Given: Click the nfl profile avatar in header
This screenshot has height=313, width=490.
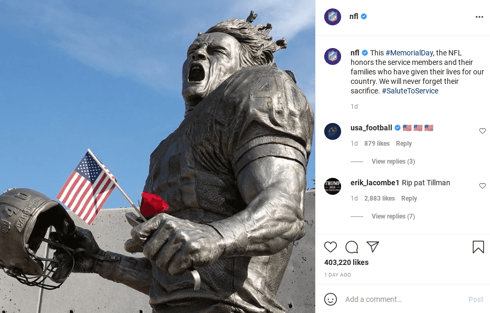Looking at the screenshot, I should (x=333, y=17).
